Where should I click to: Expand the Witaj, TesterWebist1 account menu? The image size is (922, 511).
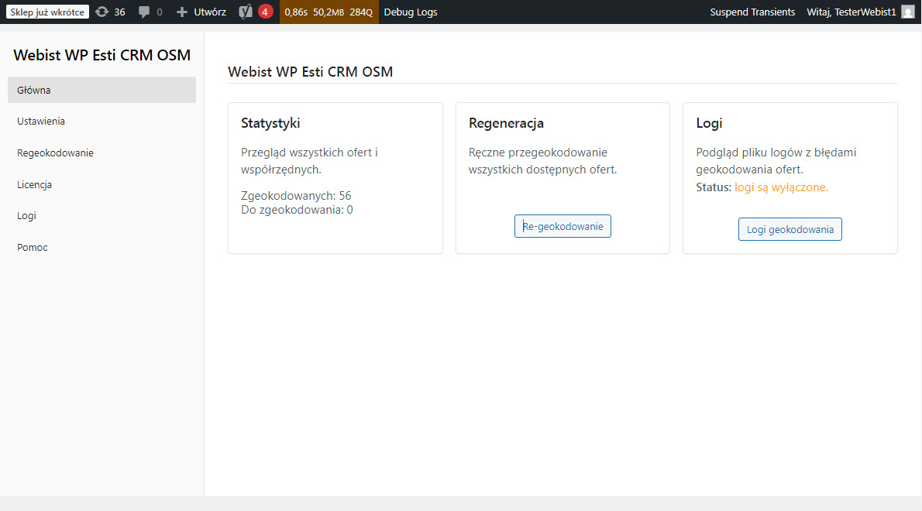click(x=851, y=12)
